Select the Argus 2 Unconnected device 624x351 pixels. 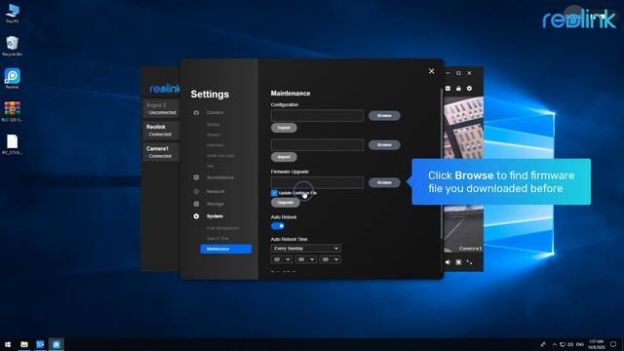click(x=161, y=108)
